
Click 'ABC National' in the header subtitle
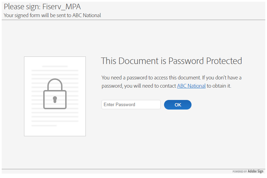click(86, 15)
